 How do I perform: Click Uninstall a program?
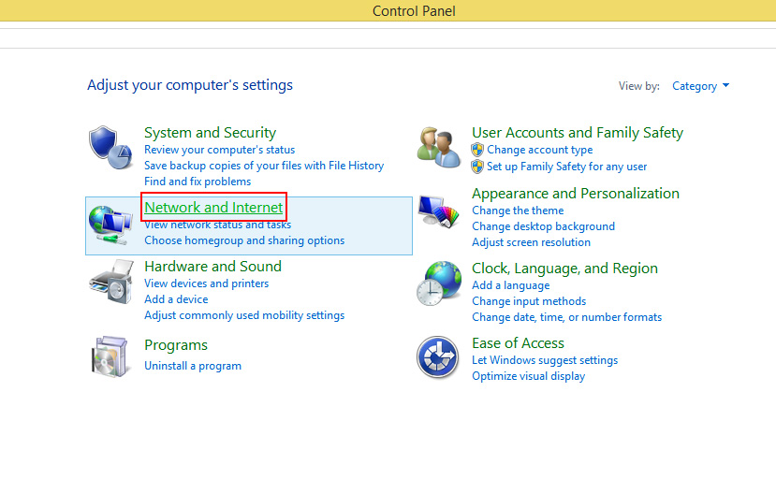coord(193,366)
